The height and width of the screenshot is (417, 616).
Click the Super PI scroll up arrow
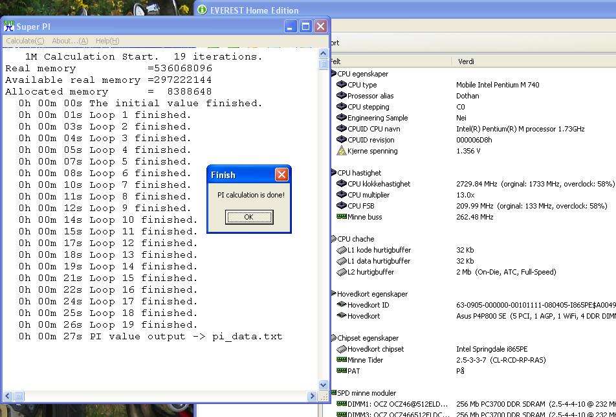pos(323,53)
